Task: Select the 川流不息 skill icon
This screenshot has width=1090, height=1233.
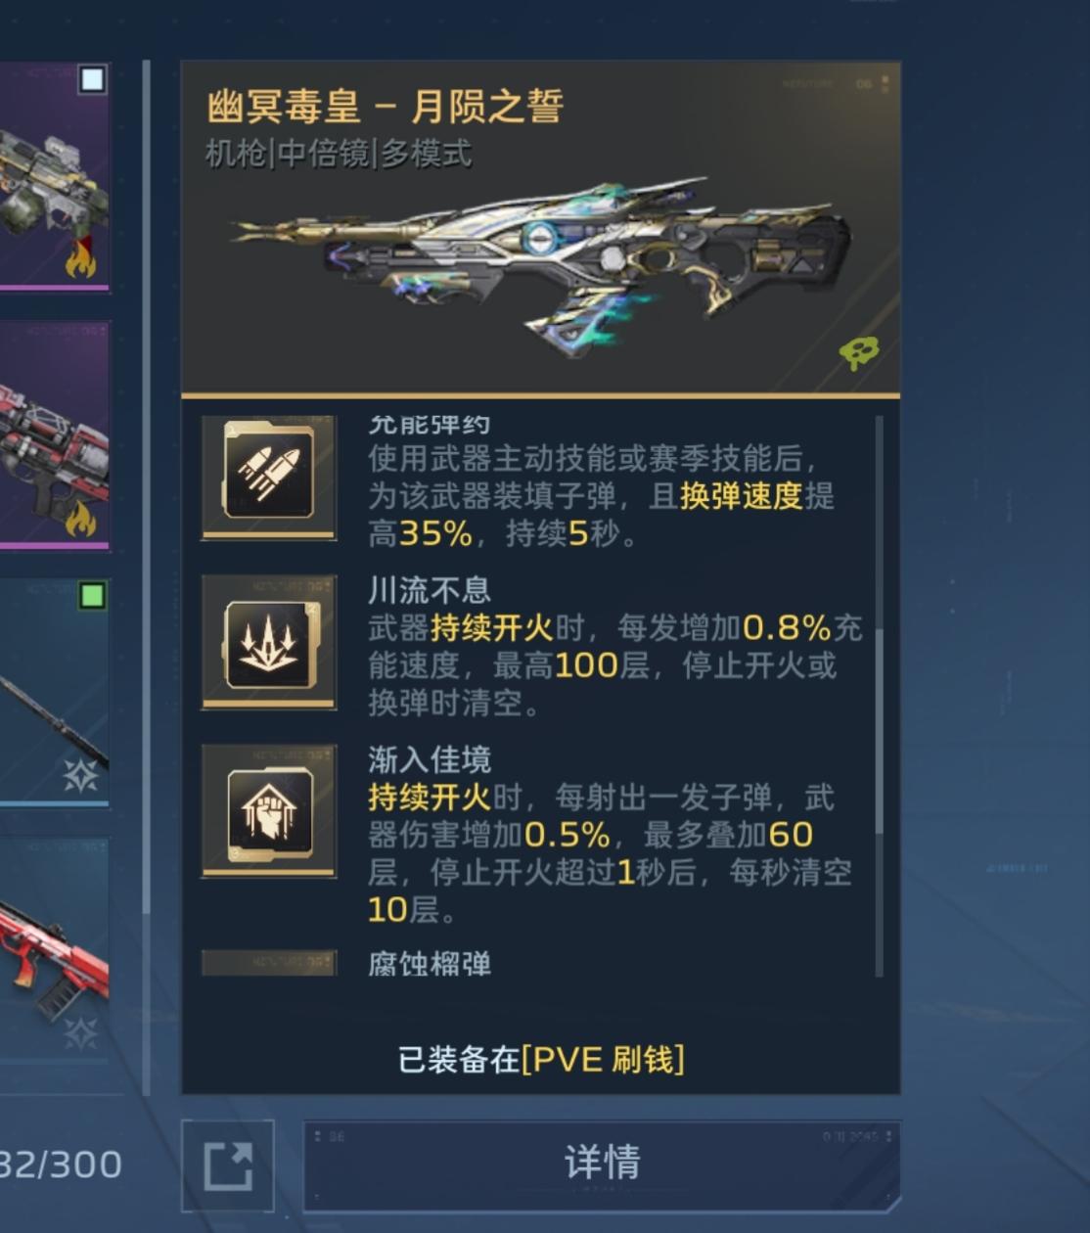Action: click(269, 641)
